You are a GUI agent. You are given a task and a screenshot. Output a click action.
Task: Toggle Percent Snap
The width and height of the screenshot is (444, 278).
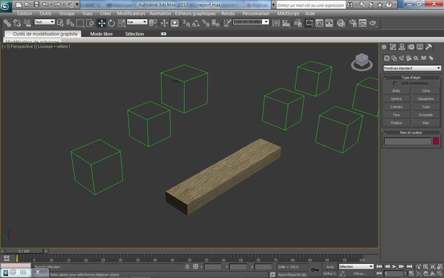coord(206,23)
